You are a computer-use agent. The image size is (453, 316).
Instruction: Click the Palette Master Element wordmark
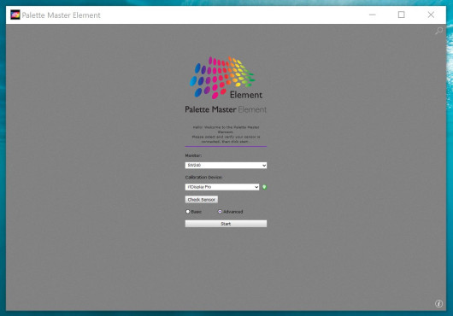pos(226,109)
